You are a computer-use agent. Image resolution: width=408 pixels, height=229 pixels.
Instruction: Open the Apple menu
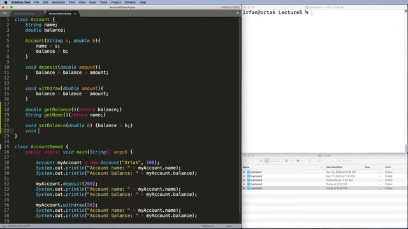click(6, 3)
